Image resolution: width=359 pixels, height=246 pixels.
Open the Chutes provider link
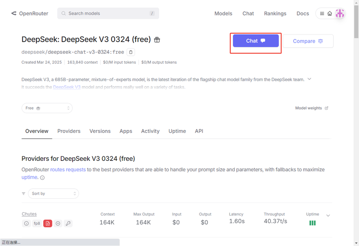click(29, 214)
